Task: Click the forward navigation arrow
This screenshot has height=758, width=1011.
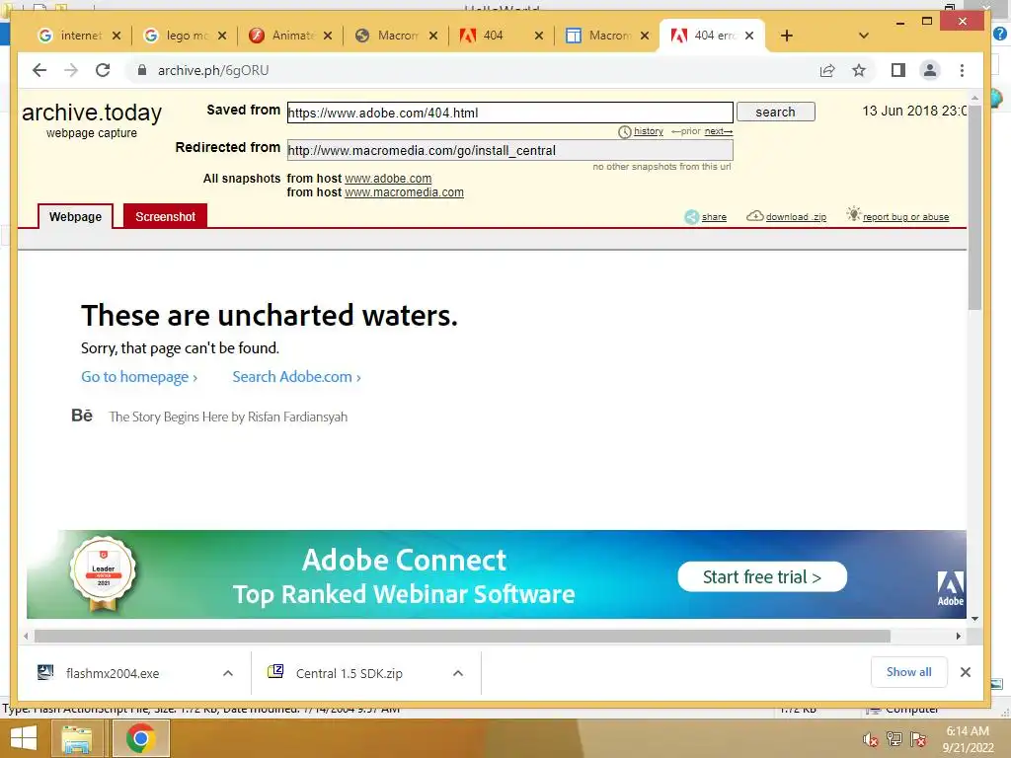Action: pos(71,70)
